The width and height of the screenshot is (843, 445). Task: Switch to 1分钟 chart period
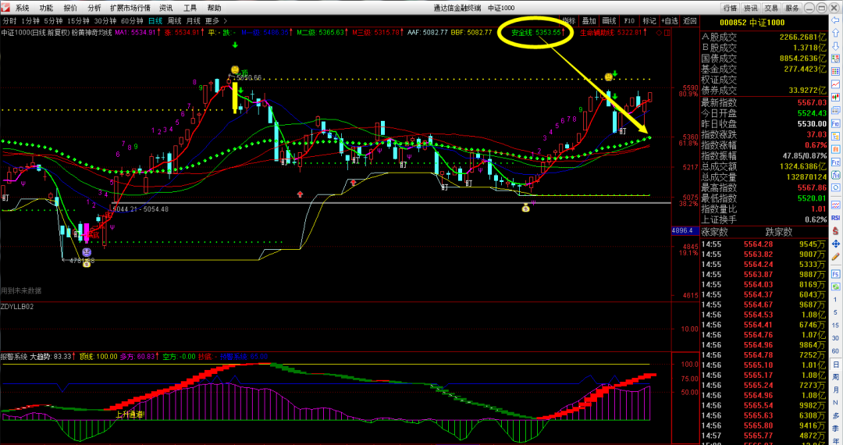point(30,21)
